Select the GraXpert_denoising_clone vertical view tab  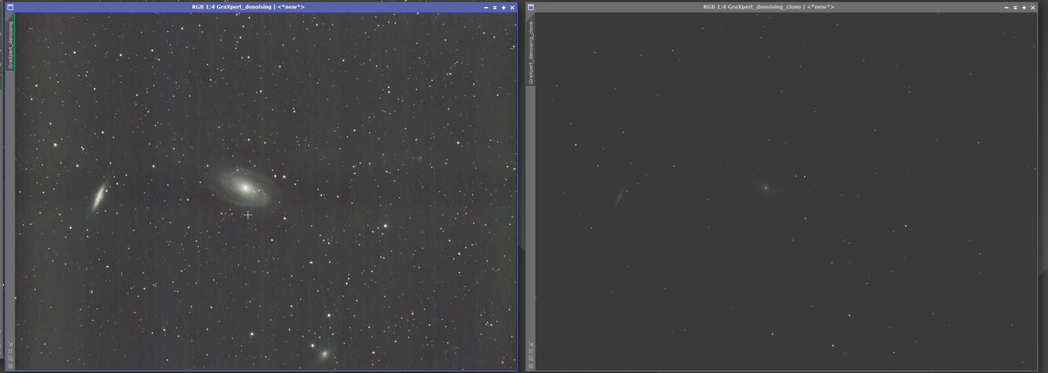530,51
